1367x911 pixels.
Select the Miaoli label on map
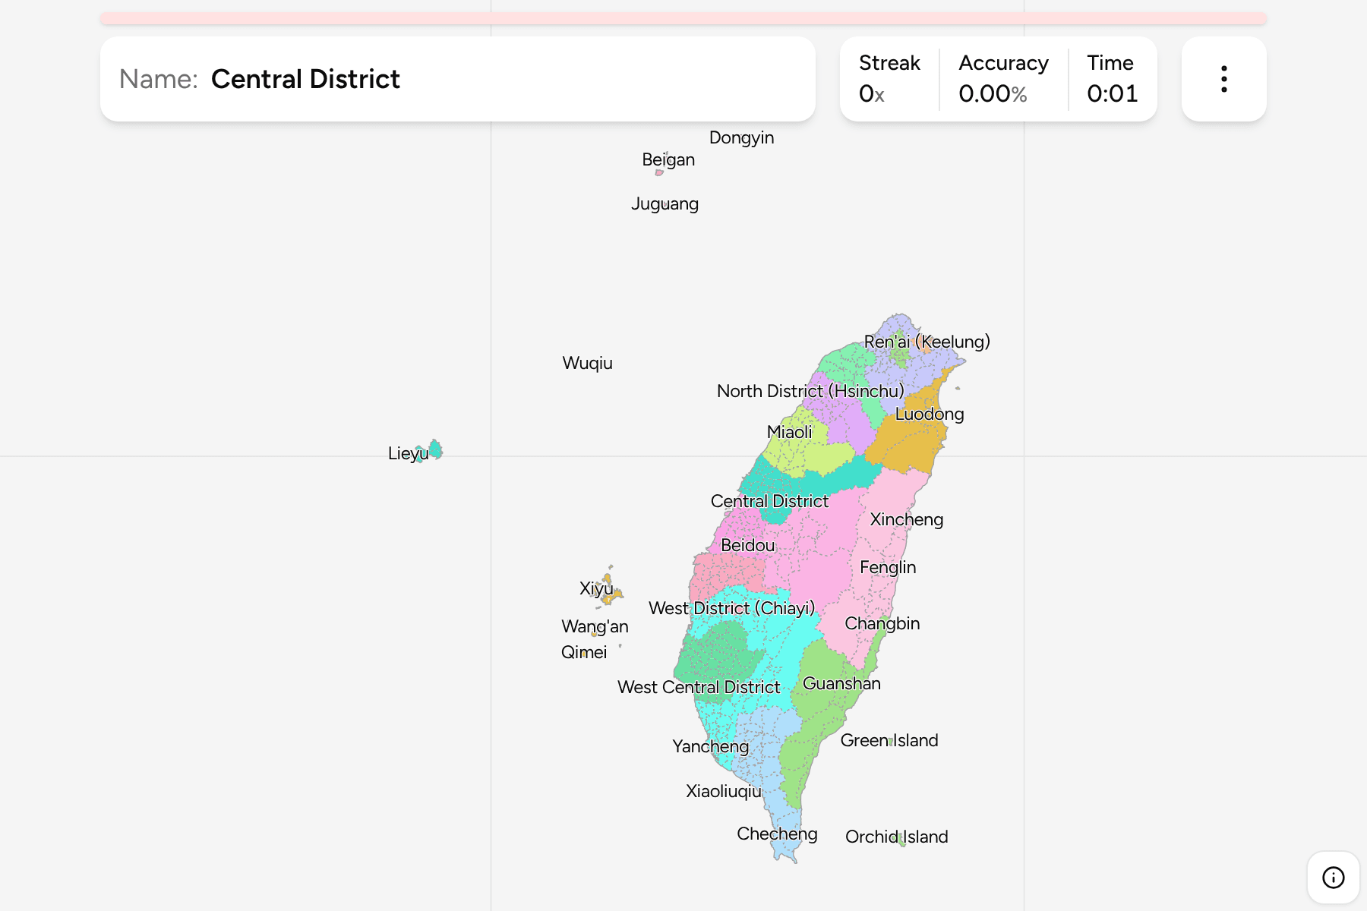[x=789, y=432]
